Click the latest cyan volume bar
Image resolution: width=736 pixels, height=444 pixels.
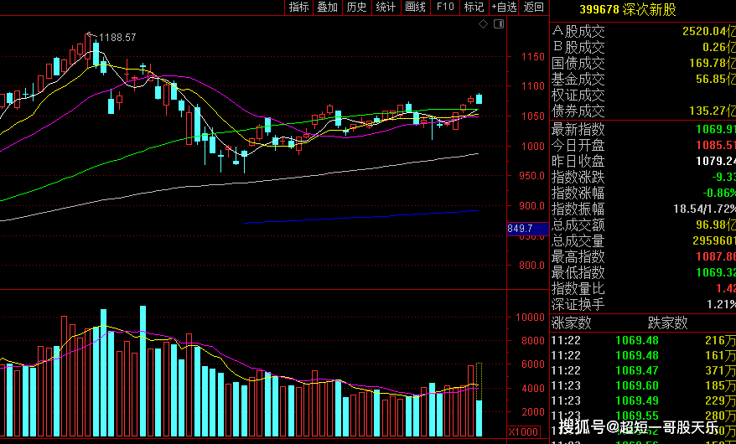(479, 418)
